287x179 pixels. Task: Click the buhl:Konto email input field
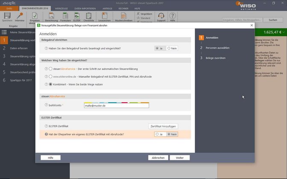pos(117,105)
